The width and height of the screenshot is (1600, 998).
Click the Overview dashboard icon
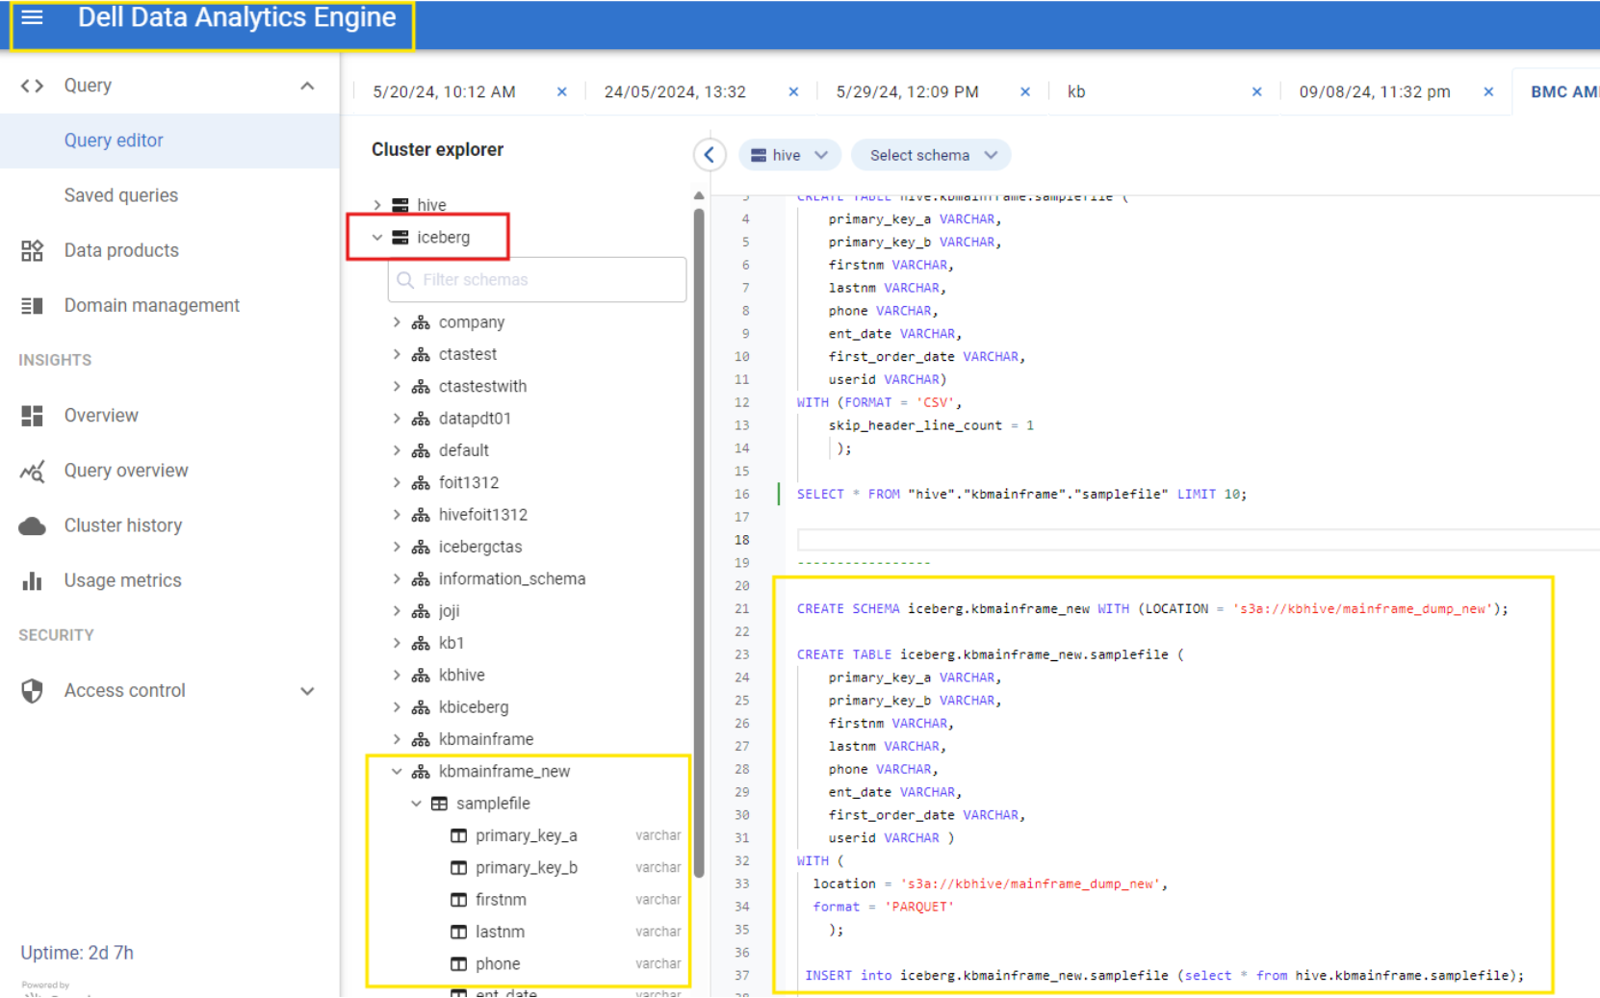click(x=32, y=416)
